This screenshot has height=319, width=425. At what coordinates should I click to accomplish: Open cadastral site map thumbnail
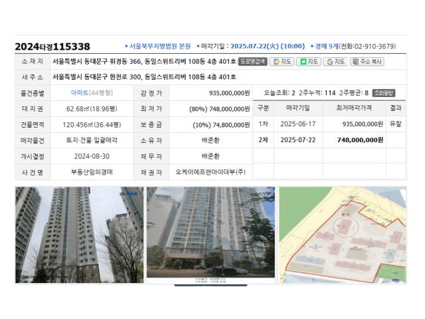pos(342,235)
